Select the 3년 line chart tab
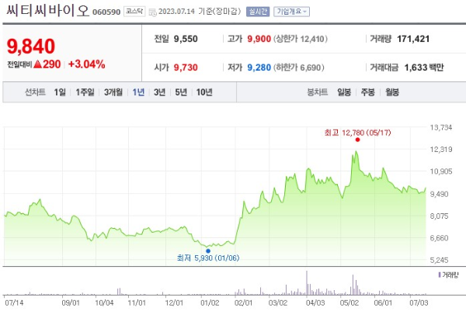Image resolution: width=466 pixels, height=318 pixels. click(x=159, y=92)
